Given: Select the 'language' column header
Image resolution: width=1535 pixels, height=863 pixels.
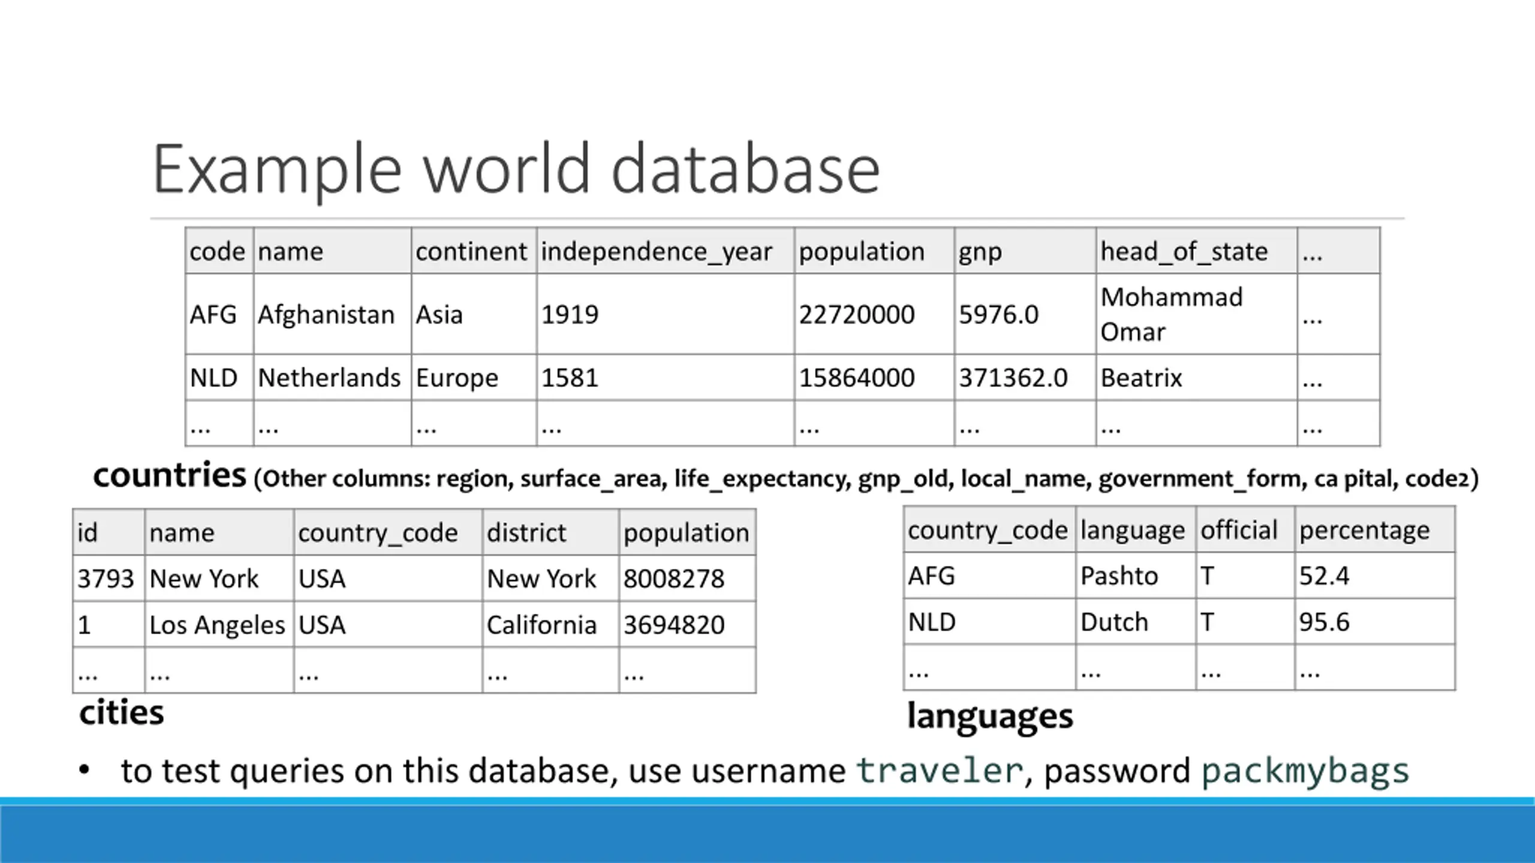Looking at the screenshot, I should [x=1136, y=530].
